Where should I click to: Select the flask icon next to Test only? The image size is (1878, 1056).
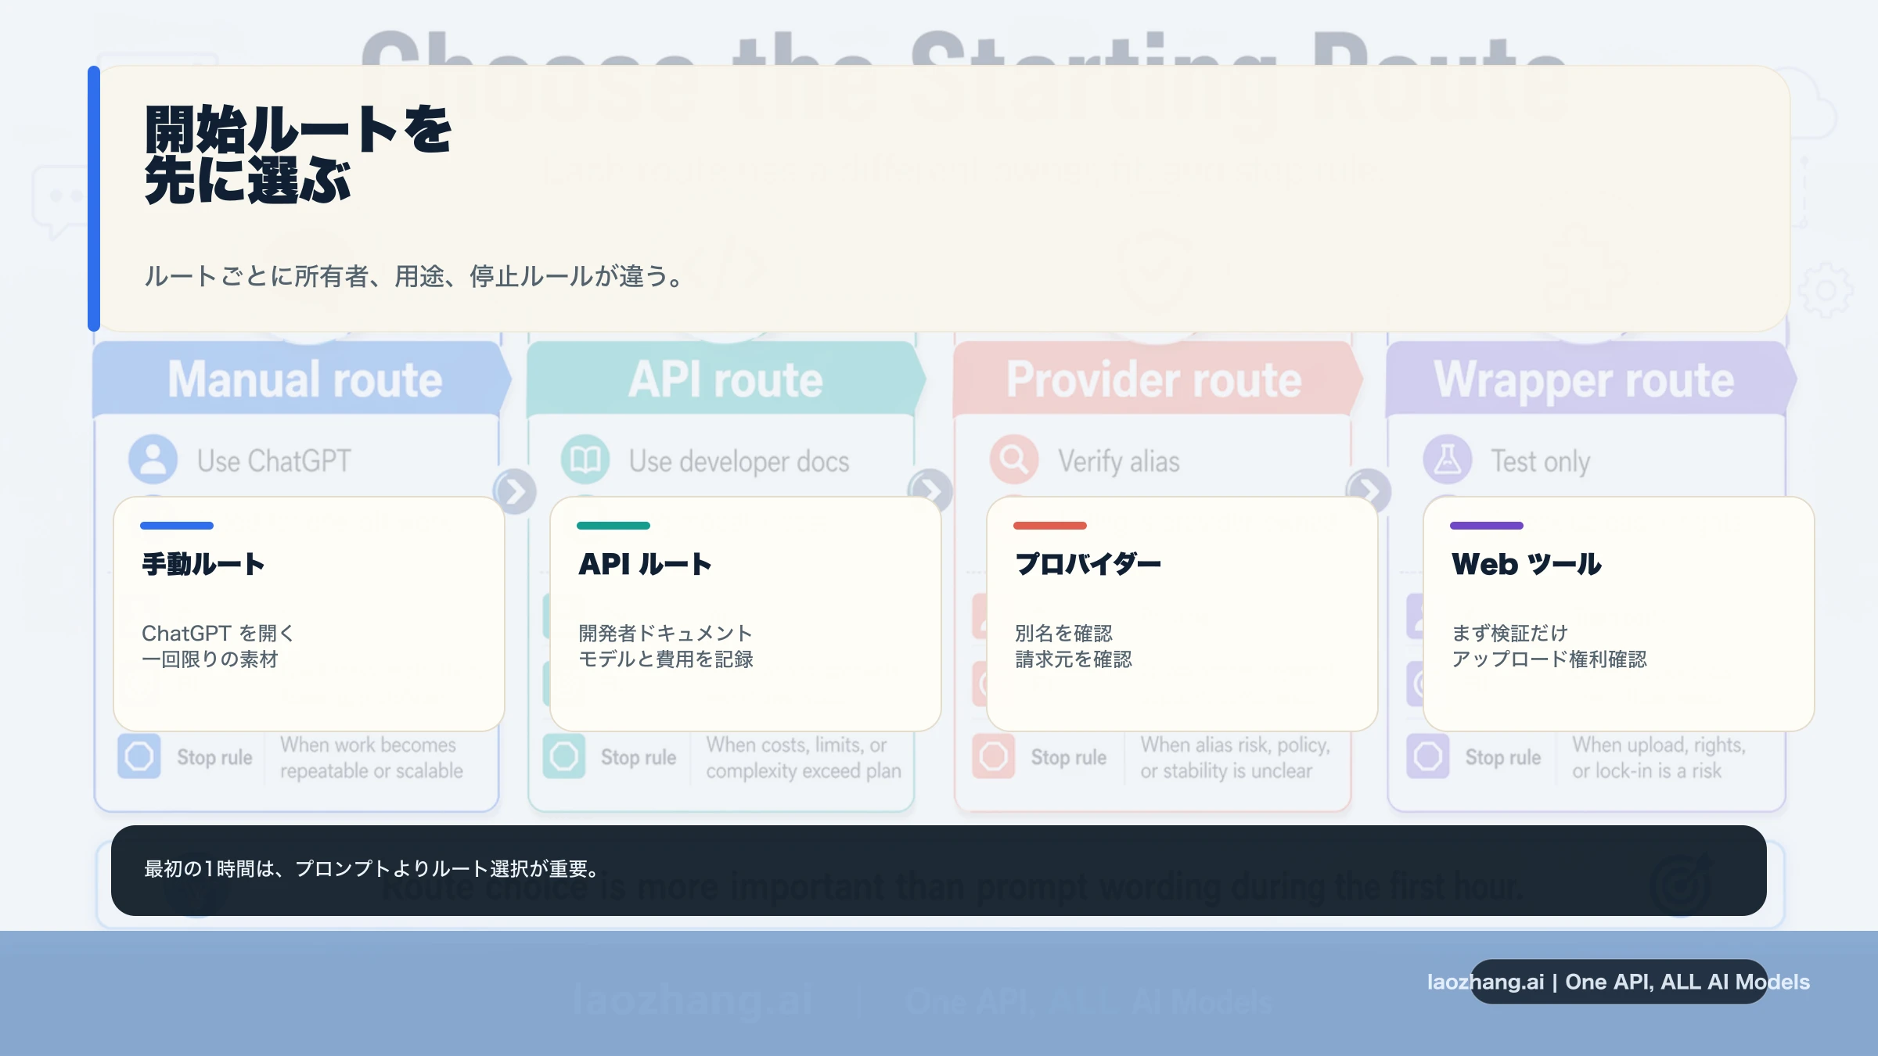tap(1447, 460)
